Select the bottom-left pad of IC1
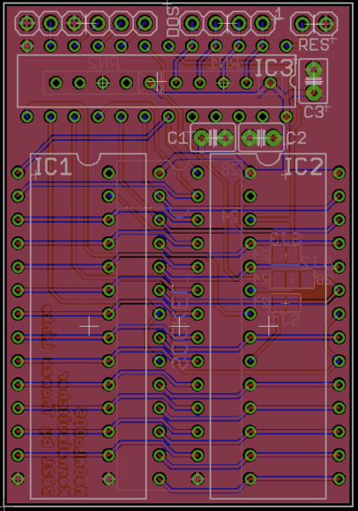The height and width of the screenshot is (511, 358). click(18, 479)
